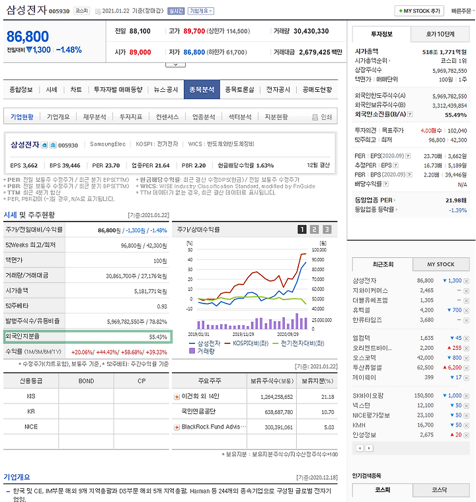
Task: Remove SK바이오팜 from recent views list
Action: (x=466, y=396)
